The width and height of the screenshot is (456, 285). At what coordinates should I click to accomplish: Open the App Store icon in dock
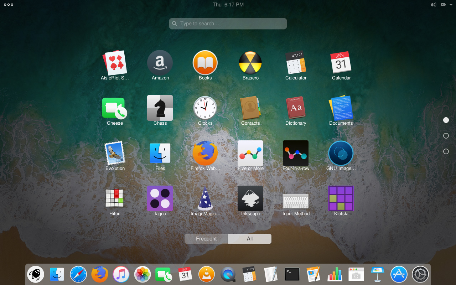click(x=399, y=274)
